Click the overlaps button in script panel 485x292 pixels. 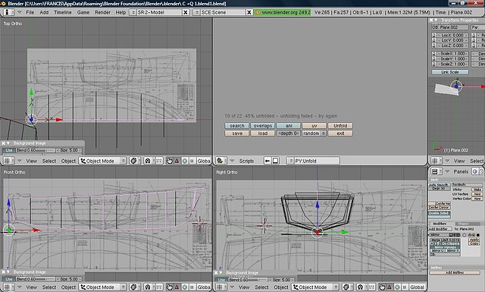click(x=263, y=126)
